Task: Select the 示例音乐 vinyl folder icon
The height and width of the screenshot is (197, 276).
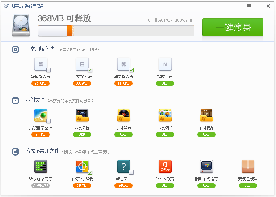Action: [x=124, y=115]
